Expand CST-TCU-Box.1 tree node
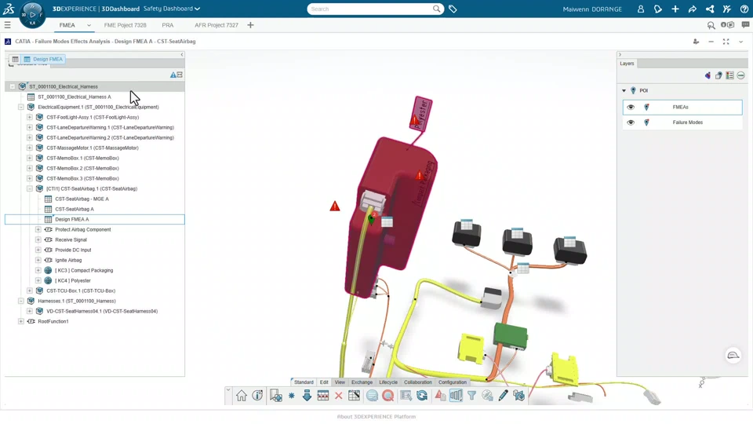Screen dimensions: 753x424 (30, 291)
